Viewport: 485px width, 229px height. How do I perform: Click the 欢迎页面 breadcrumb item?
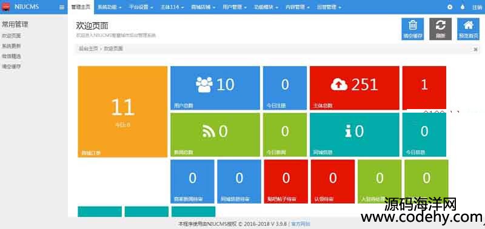(113, 48)
